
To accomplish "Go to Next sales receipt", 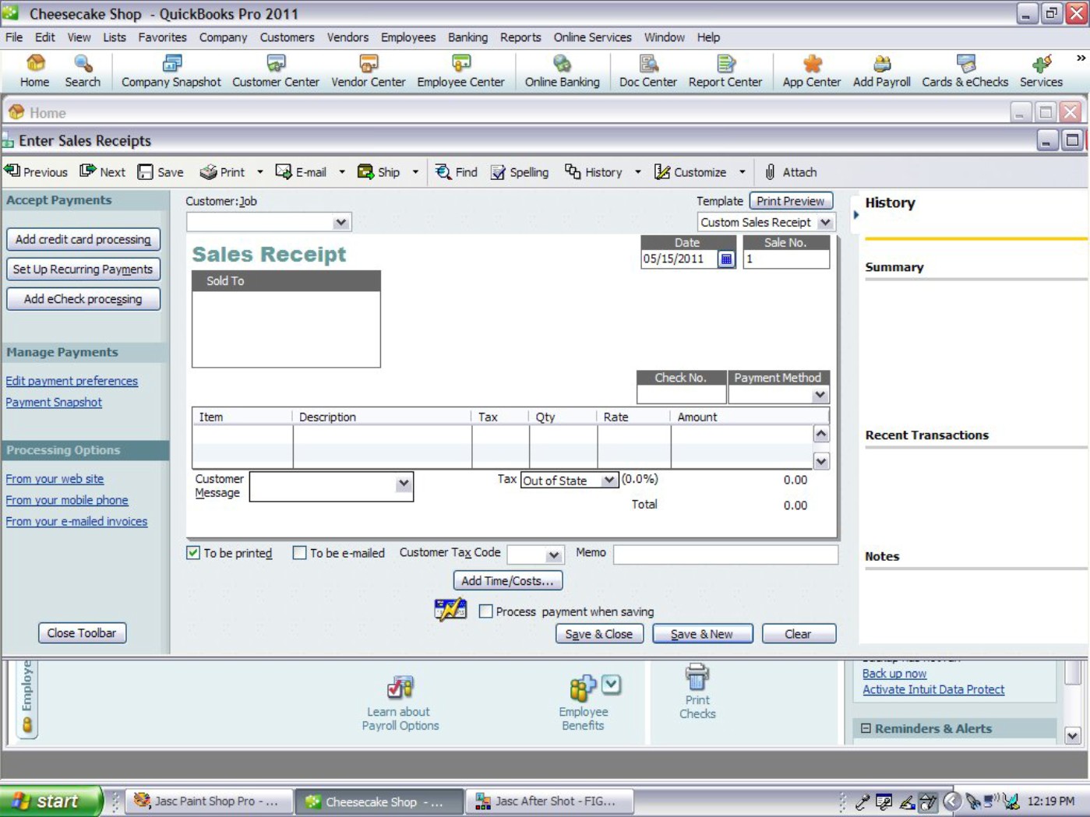I will click(x=103, y=172).
